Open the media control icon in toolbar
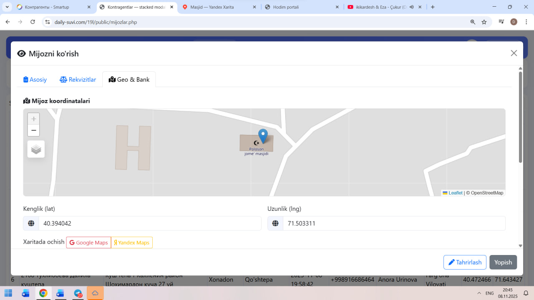The image size is (534, 300). coord(502,22)
